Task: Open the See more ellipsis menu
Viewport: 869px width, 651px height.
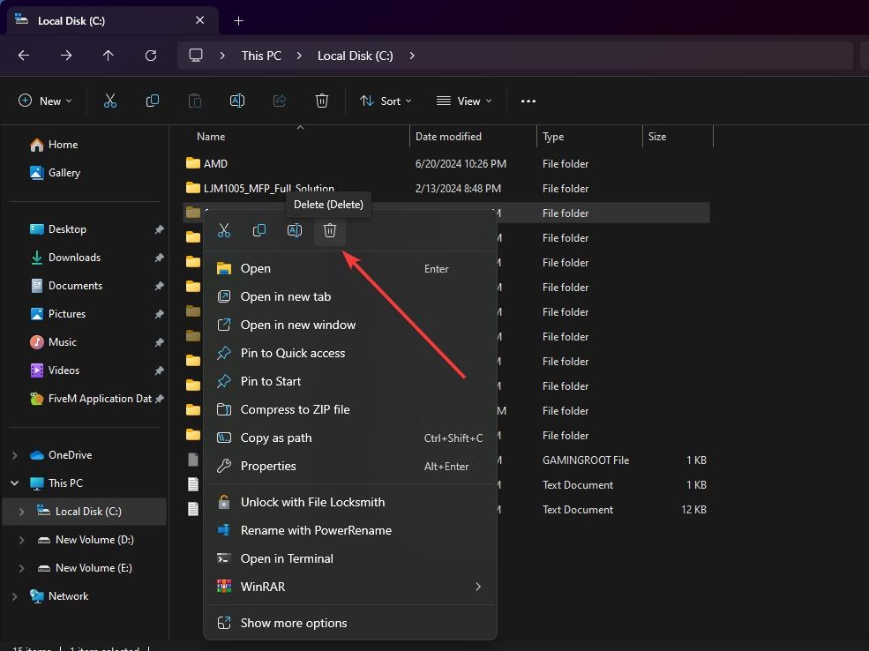Action: pos(528,101)
